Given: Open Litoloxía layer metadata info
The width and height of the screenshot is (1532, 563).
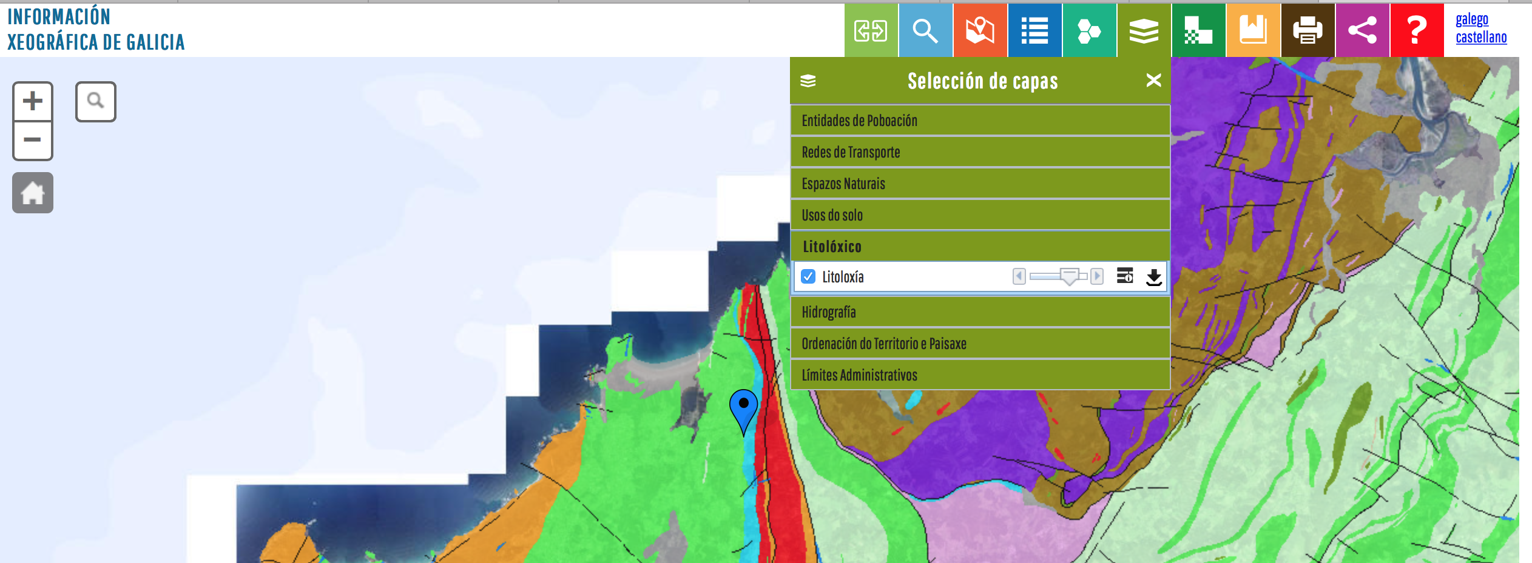Looking at the screenshot, I should pos(1125,276).
